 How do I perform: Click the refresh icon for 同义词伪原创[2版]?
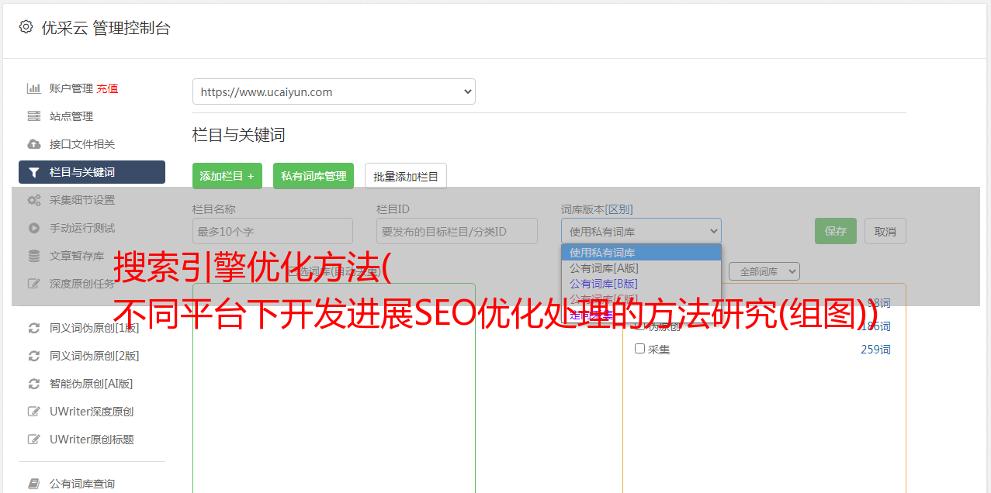pos(33,356)
